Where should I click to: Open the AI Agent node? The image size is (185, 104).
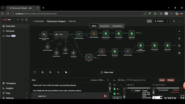[61, 34]
